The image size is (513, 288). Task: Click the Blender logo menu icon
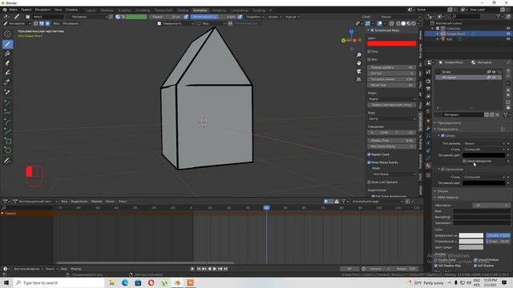click(x=5, y=10)
